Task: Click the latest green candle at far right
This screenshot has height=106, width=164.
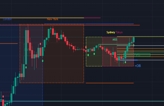Action: (x=134, y=40)
